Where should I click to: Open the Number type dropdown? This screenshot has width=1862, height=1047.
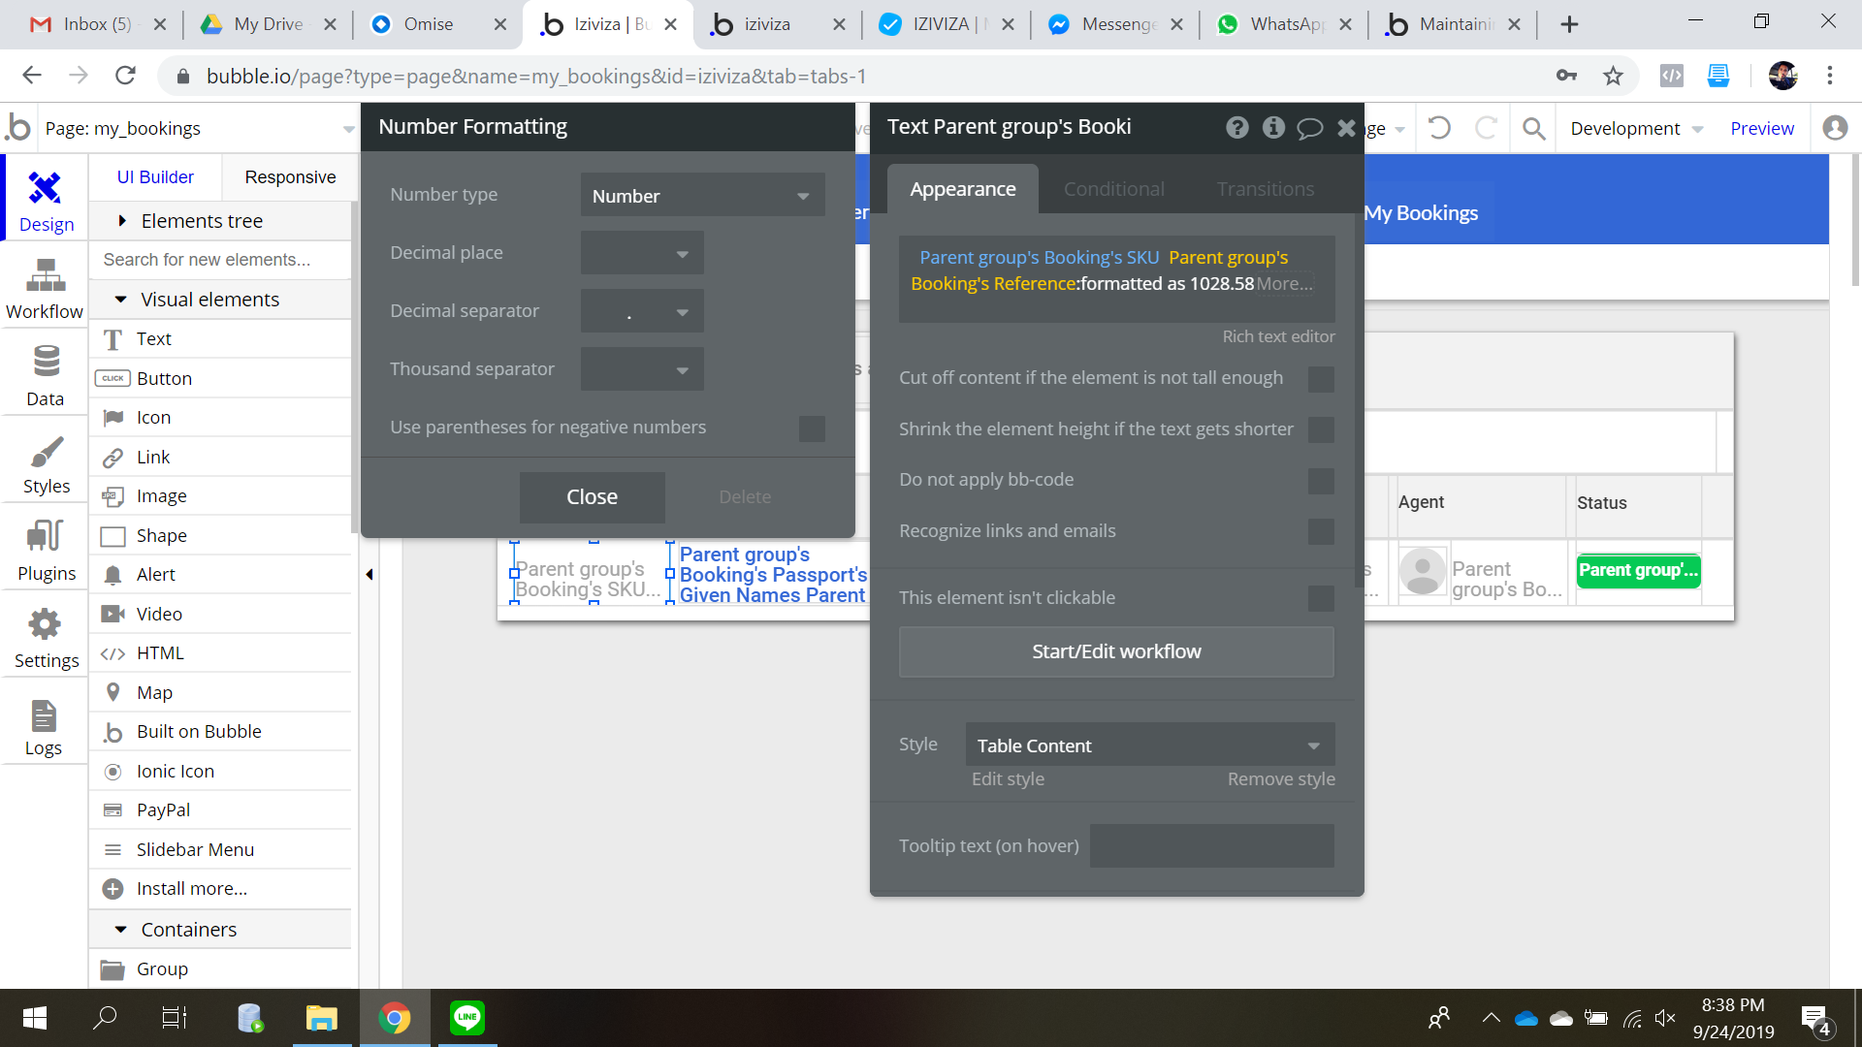[x=702, y=196]
